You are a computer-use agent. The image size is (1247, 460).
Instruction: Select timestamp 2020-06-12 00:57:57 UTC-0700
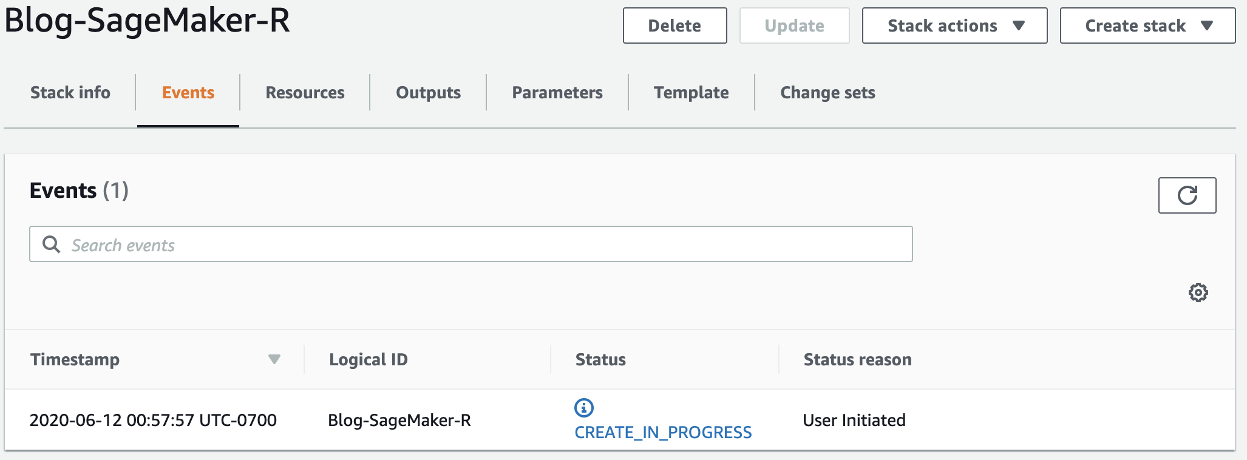point(153,420)
